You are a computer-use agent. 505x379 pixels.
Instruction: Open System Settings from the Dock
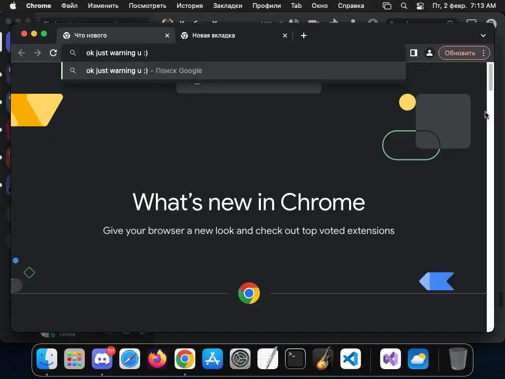click(x=240, y=359)
